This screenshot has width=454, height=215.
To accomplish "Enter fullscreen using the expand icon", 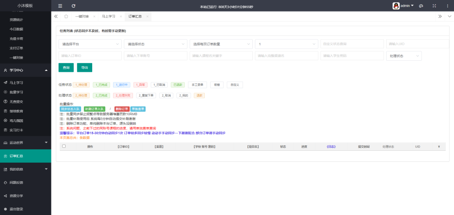I will 434,6.
